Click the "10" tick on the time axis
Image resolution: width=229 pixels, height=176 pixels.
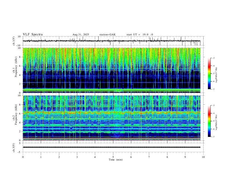(x=203, y=157)
